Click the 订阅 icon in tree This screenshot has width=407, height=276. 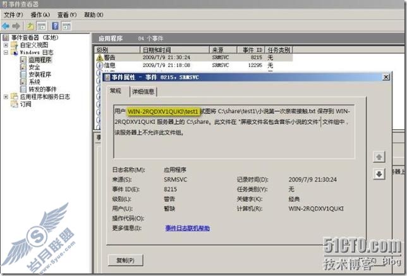15,104
